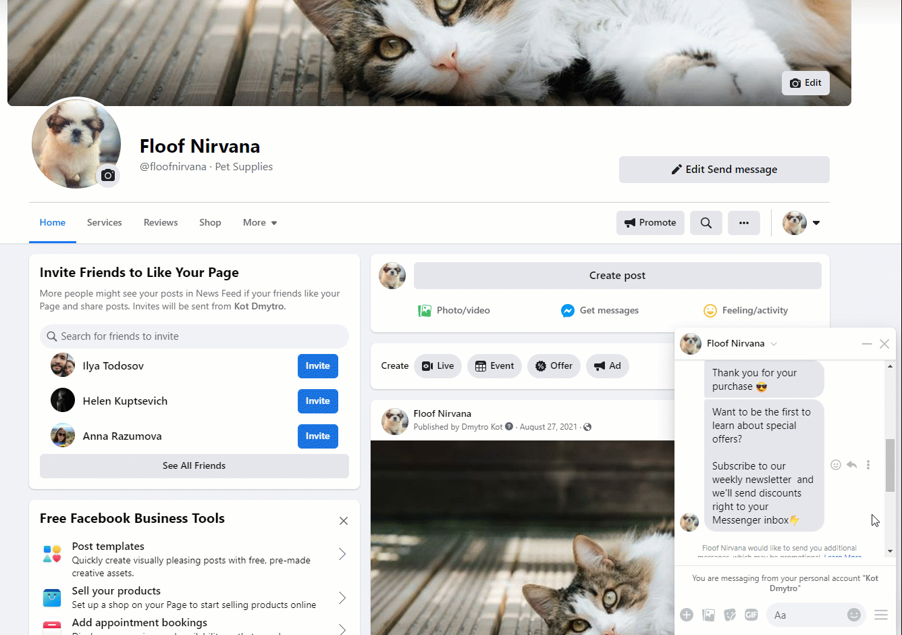Create an Ad
This screenshot has height=635, width=902.
coord(608,366)
